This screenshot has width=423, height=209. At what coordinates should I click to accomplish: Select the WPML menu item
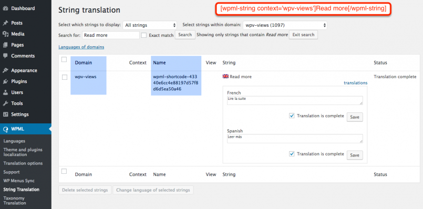coord(26,129)
